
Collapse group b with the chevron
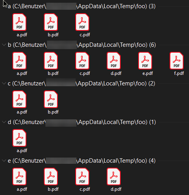click(x=4, y=45)
